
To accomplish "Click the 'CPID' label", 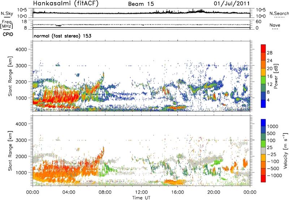I will pyautogui.click(x=8, y=34).
